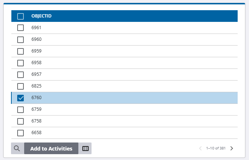Viewport: 249px width, 160px height.
Task: Sort by the OBJECTID column header
Action: click(41, 16)
